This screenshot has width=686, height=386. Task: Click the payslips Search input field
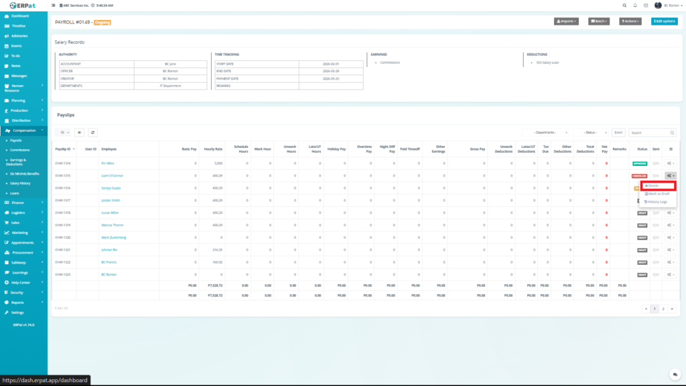tap(653, 132)
